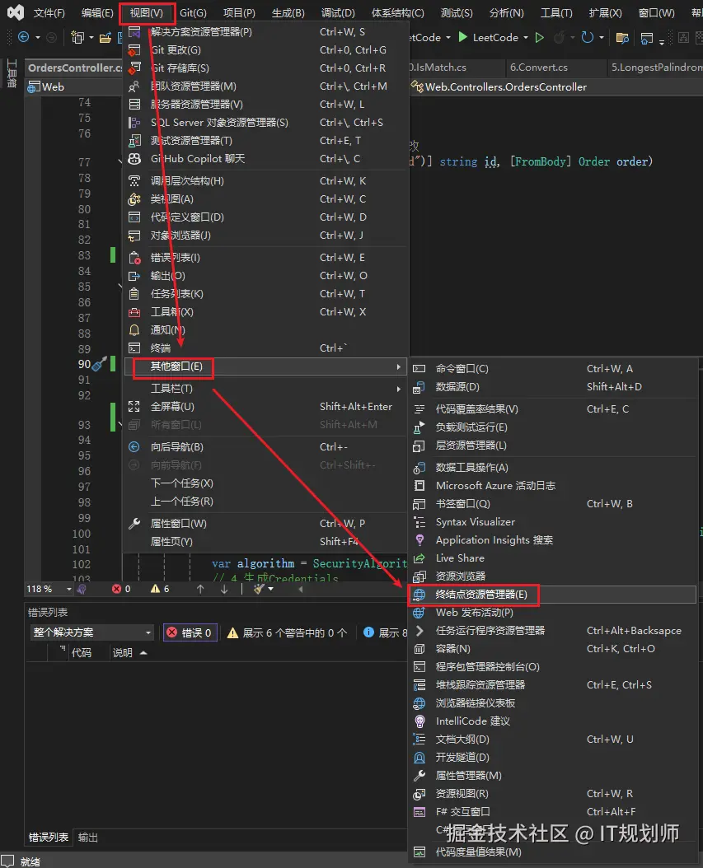Choose 文档大纲(D) menu entry
Screen dimensions: 703x868
553,740
